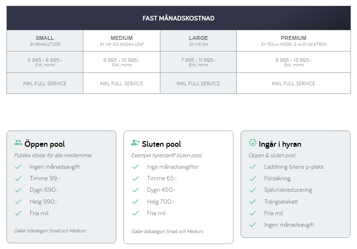The width and height of the screenshot is (357, 249).
Task: Click the checkmark next to Helg 990:-
Action: tap(18, 202)
